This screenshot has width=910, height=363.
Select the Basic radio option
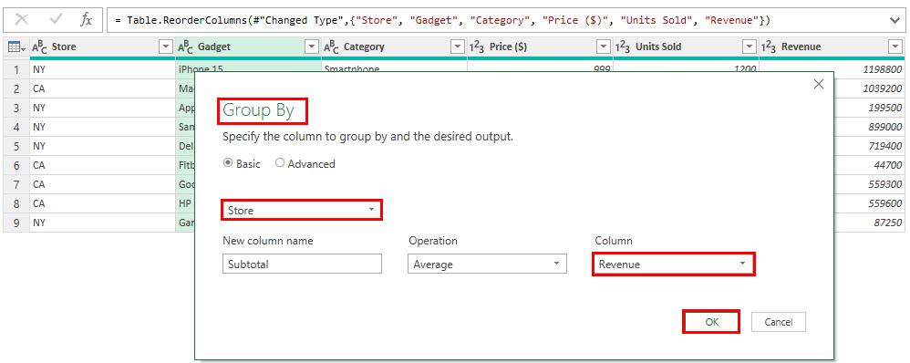tap(228, 164)
